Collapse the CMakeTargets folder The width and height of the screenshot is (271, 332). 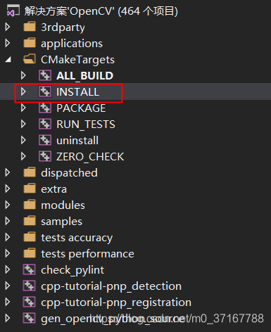point(8,60)
